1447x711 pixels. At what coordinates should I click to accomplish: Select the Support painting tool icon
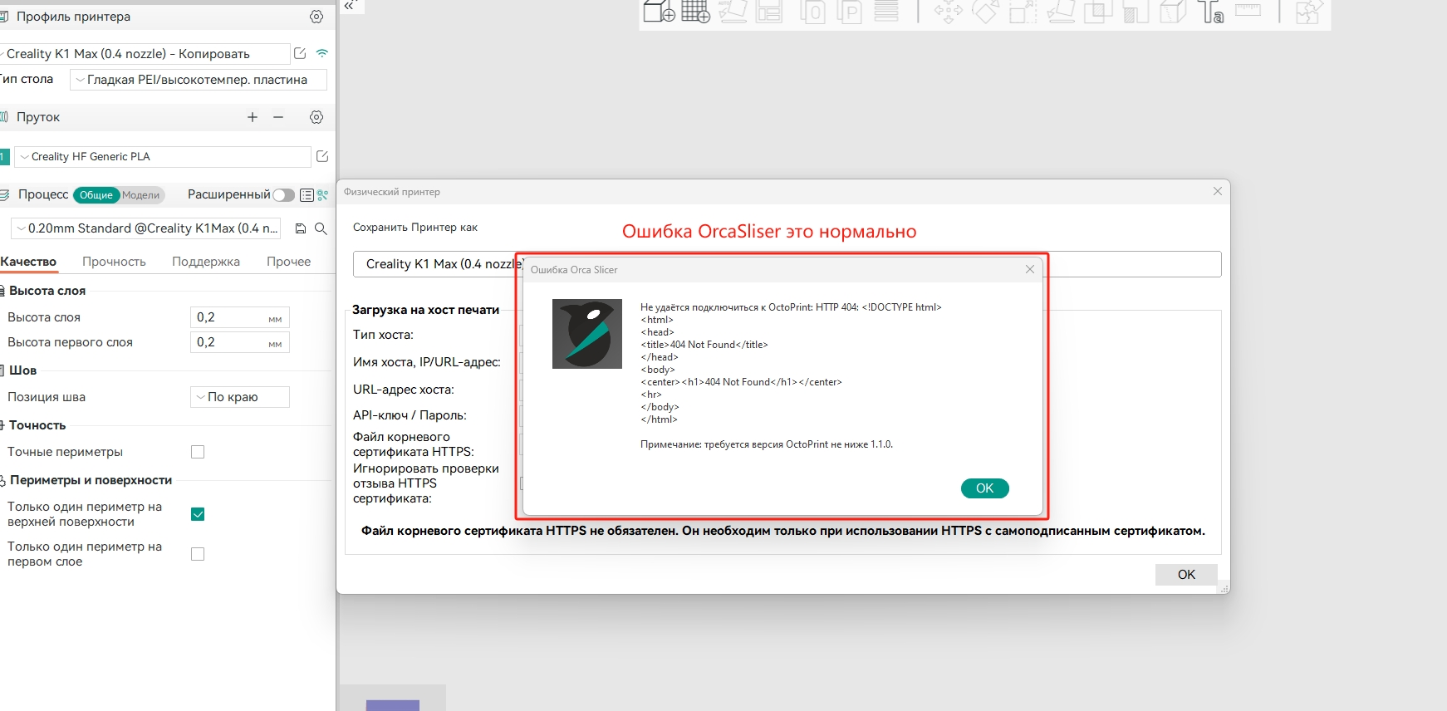point(1136,11)
